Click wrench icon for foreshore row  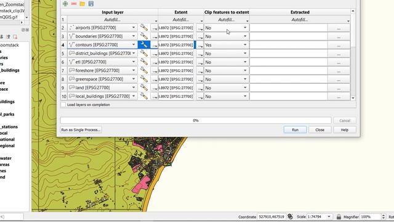[x=144, y=70]
